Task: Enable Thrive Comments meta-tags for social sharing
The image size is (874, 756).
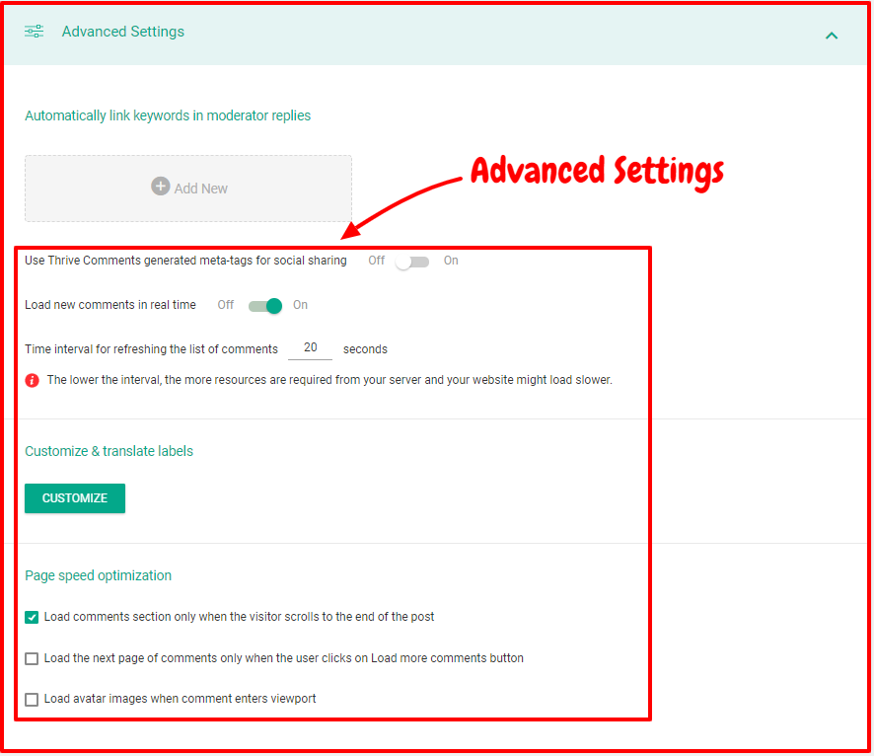Action: [411, 261]
